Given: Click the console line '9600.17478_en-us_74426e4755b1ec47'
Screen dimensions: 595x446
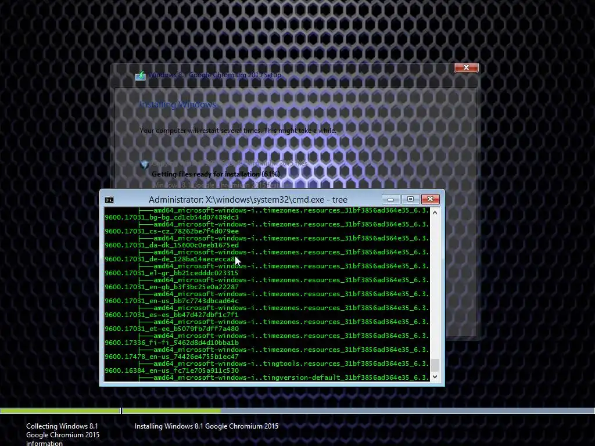Looking at the screenshot, I should [x=171, y=357].
